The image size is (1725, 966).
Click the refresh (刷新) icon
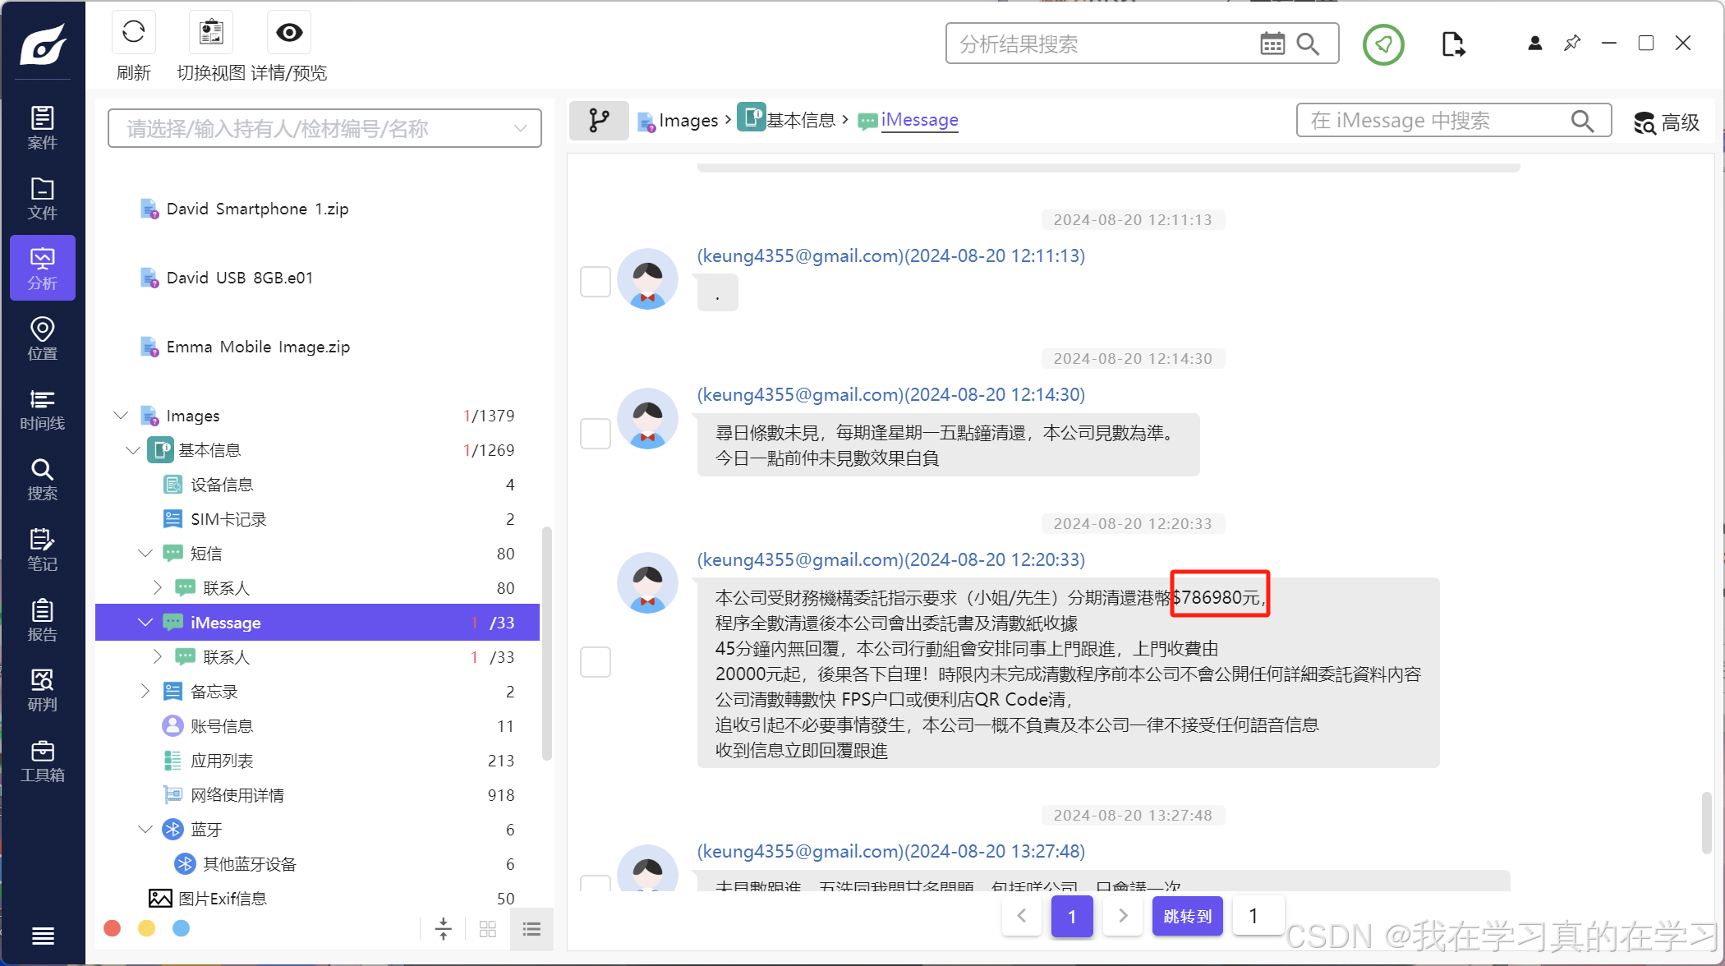coord(133,33)
